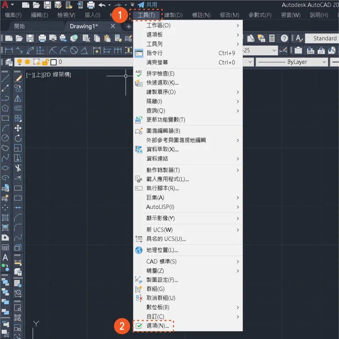Viewport: 339px width, 339px height.
Task: Open the 檔案(F) menu
Action: [13, 15]
